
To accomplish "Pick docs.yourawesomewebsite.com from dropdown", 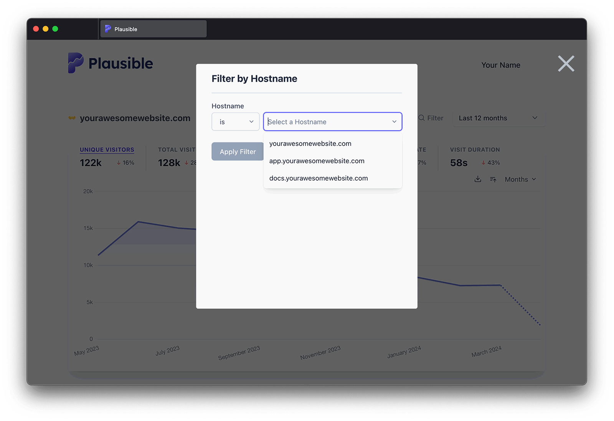I will (318, 178).
